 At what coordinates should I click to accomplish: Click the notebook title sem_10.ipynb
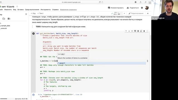pyautogui.click(x=8, y=7)
